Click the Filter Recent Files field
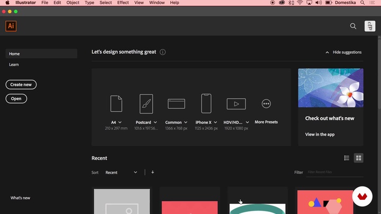 [x=334, y=172]
